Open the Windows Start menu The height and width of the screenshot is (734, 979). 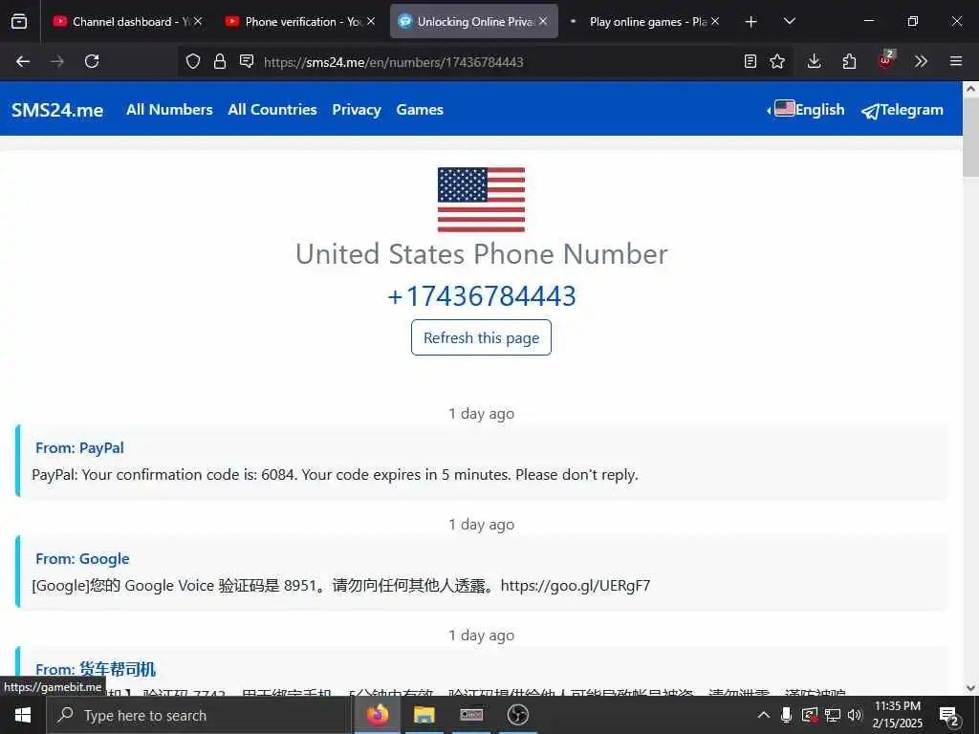point(23,715)
